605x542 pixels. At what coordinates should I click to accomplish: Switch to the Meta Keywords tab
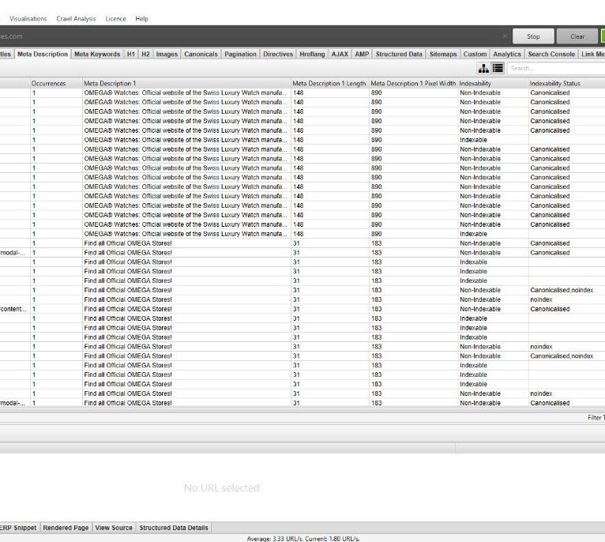97,55
